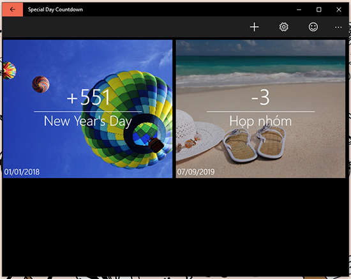Minimize the Special Day Countdown window
Viewport: 351px width, 279px height.
299,10
